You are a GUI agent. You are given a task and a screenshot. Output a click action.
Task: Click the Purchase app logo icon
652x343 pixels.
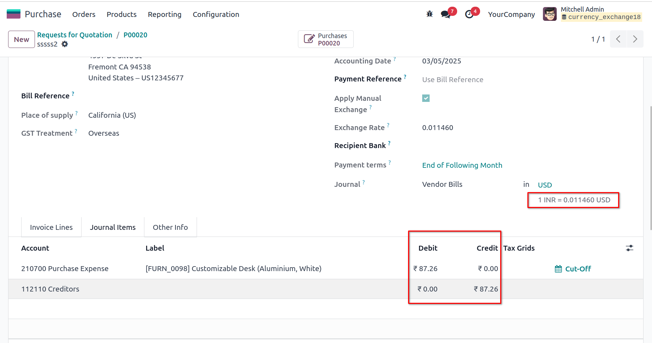pyautogui.click(x=14, y=14)
